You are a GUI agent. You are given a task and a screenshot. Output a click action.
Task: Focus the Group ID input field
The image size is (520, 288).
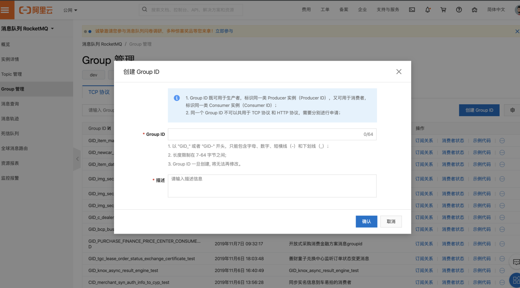272,134
